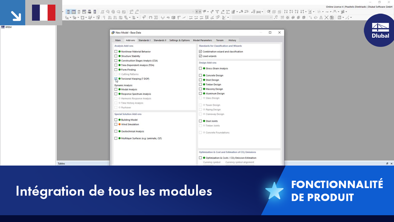Viewport: 394px width, 222px height.
Task: Tick the Aluminum Design checkbox
Action: (200, 94)
